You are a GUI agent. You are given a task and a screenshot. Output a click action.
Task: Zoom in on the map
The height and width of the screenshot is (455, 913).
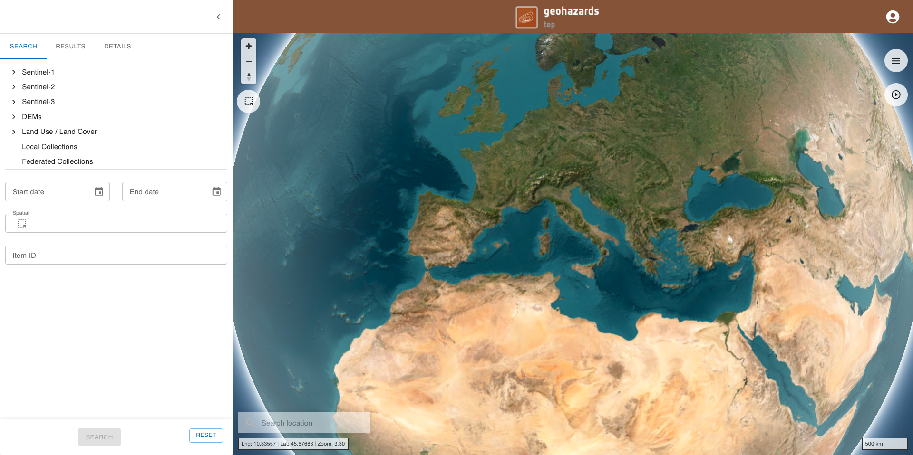249,46
